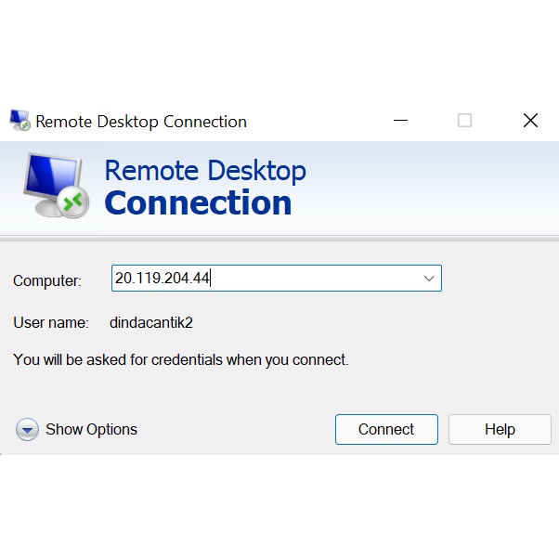Screen dimensions: 559x559
Task: Select the user name dindacantik2 text
Action: click(151, 322)
